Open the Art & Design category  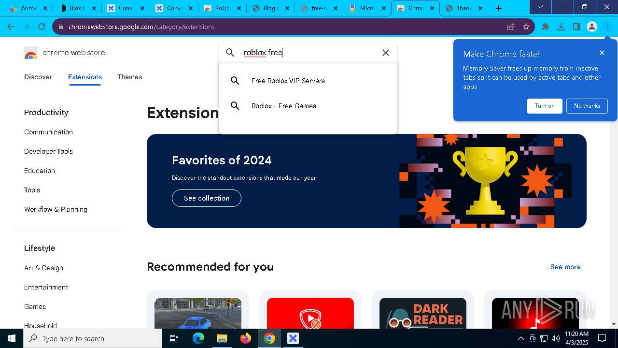tap(43, 268)
